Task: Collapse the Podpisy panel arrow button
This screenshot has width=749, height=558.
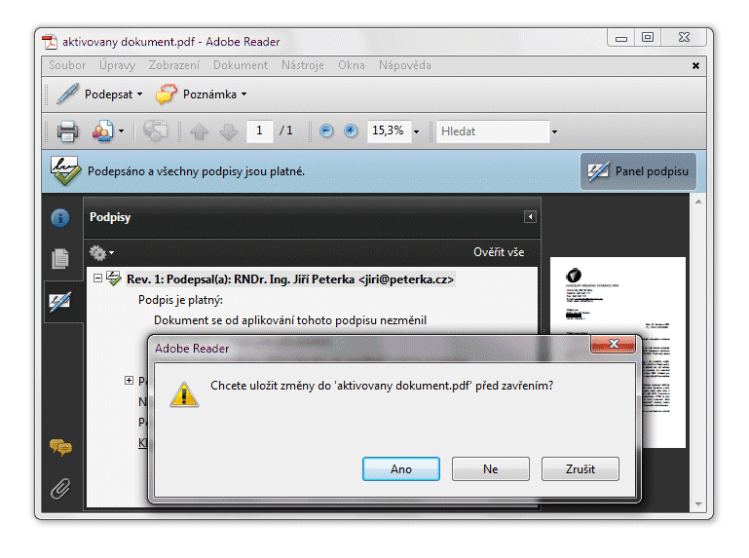Action: 530,217
